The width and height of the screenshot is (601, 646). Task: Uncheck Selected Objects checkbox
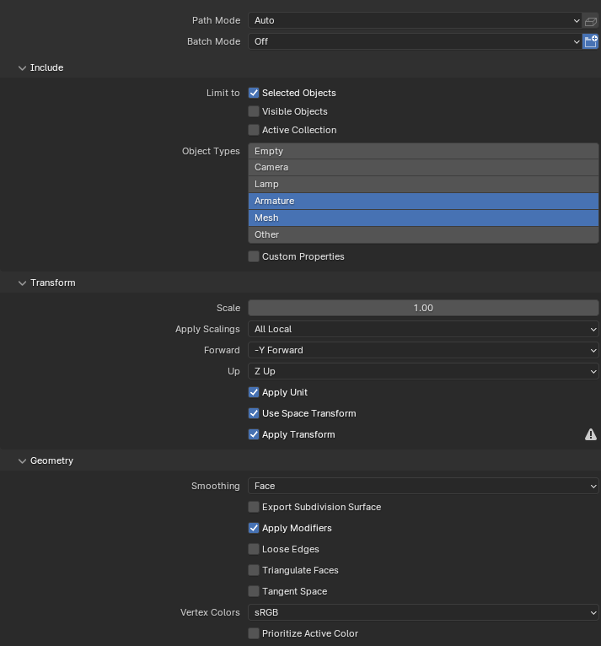tap(254, 93)
